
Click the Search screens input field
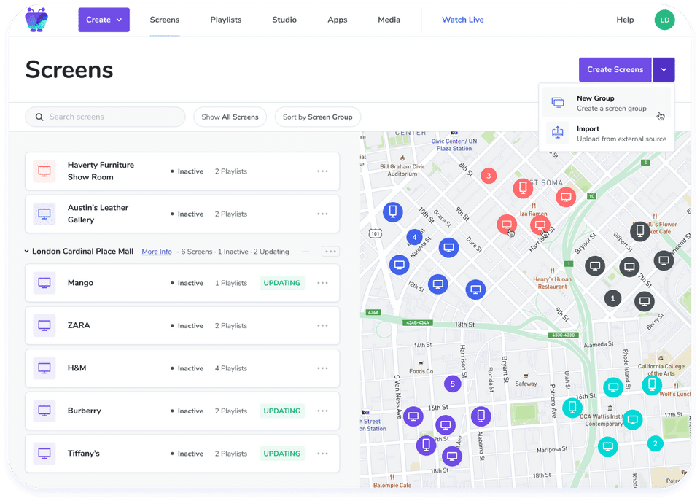pos(105,117)
